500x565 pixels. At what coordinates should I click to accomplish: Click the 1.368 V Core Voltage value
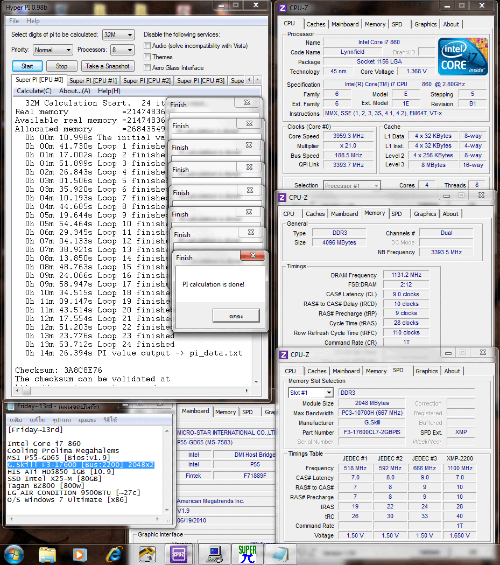tap(417, 71)
